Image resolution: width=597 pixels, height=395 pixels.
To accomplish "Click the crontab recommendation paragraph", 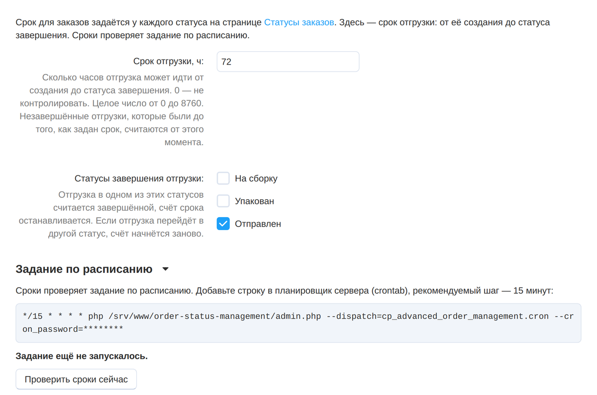I will 284,291.
